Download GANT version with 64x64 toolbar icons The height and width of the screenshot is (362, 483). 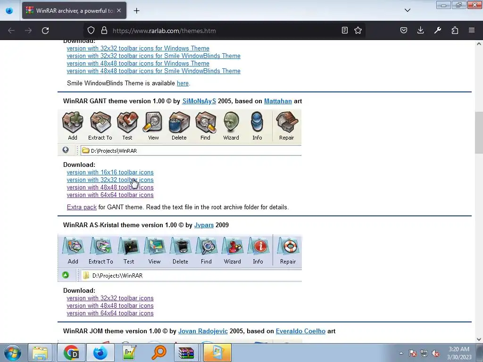tap(110, 195)
